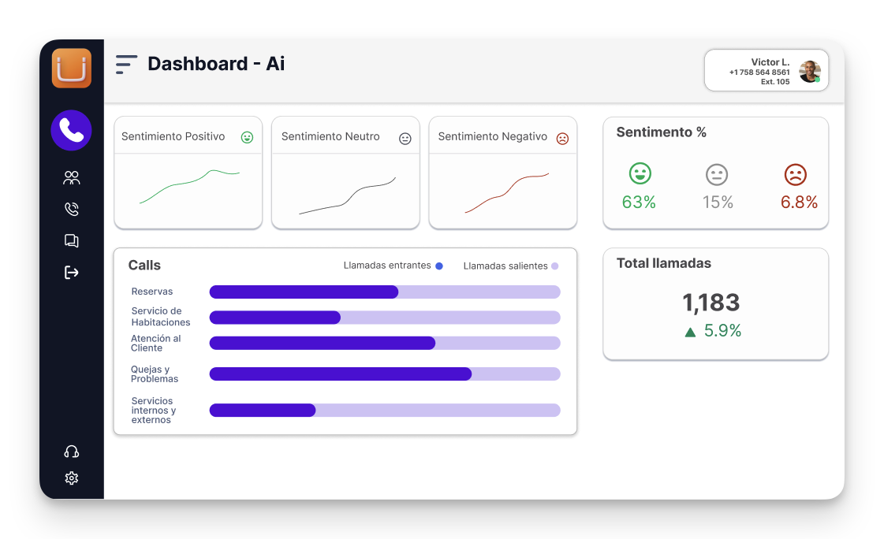This screenshot has width=884, height=539.
Task: Open the settings gear icon
Action: click(72, 478)
